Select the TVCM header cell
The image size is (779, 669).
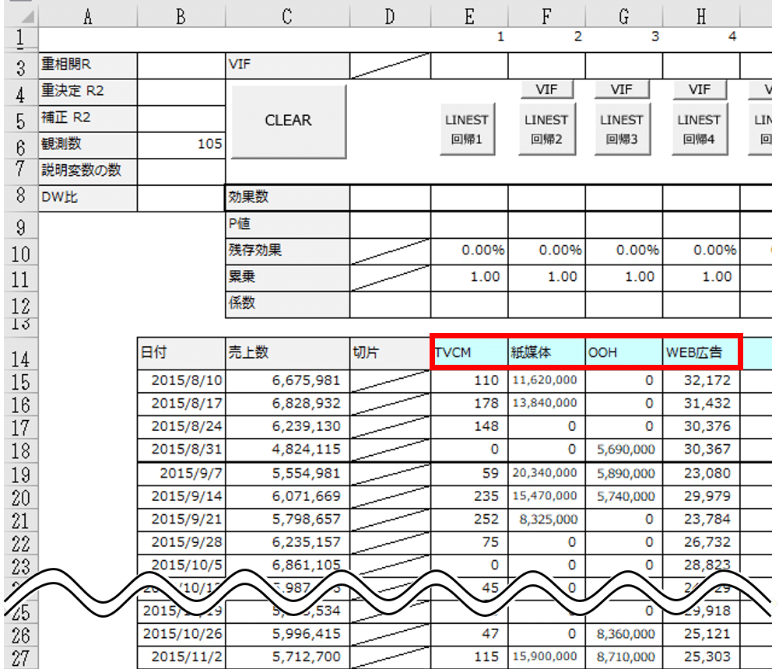469,352
